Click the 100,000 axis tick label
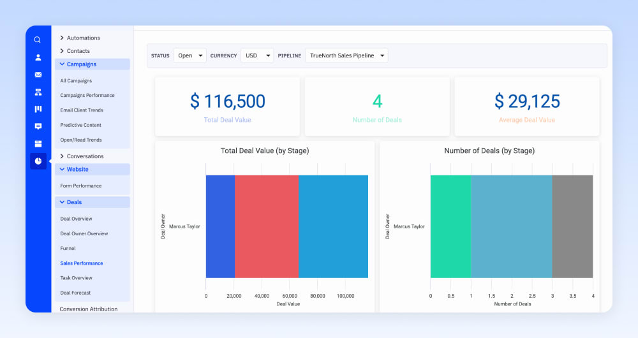The width and height of the screenshot is (638, 338). click(345, 296)
